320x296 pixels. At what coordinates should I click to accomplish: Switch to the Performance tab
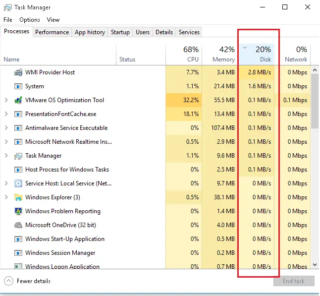click(52, 32)
